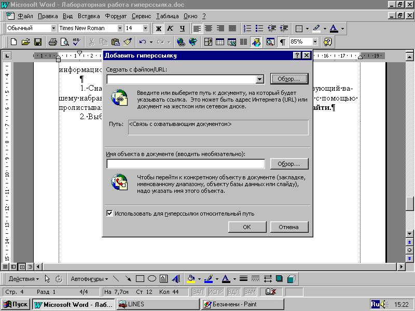
Task: Open the Пуск start menu
Action: point(16,304)
